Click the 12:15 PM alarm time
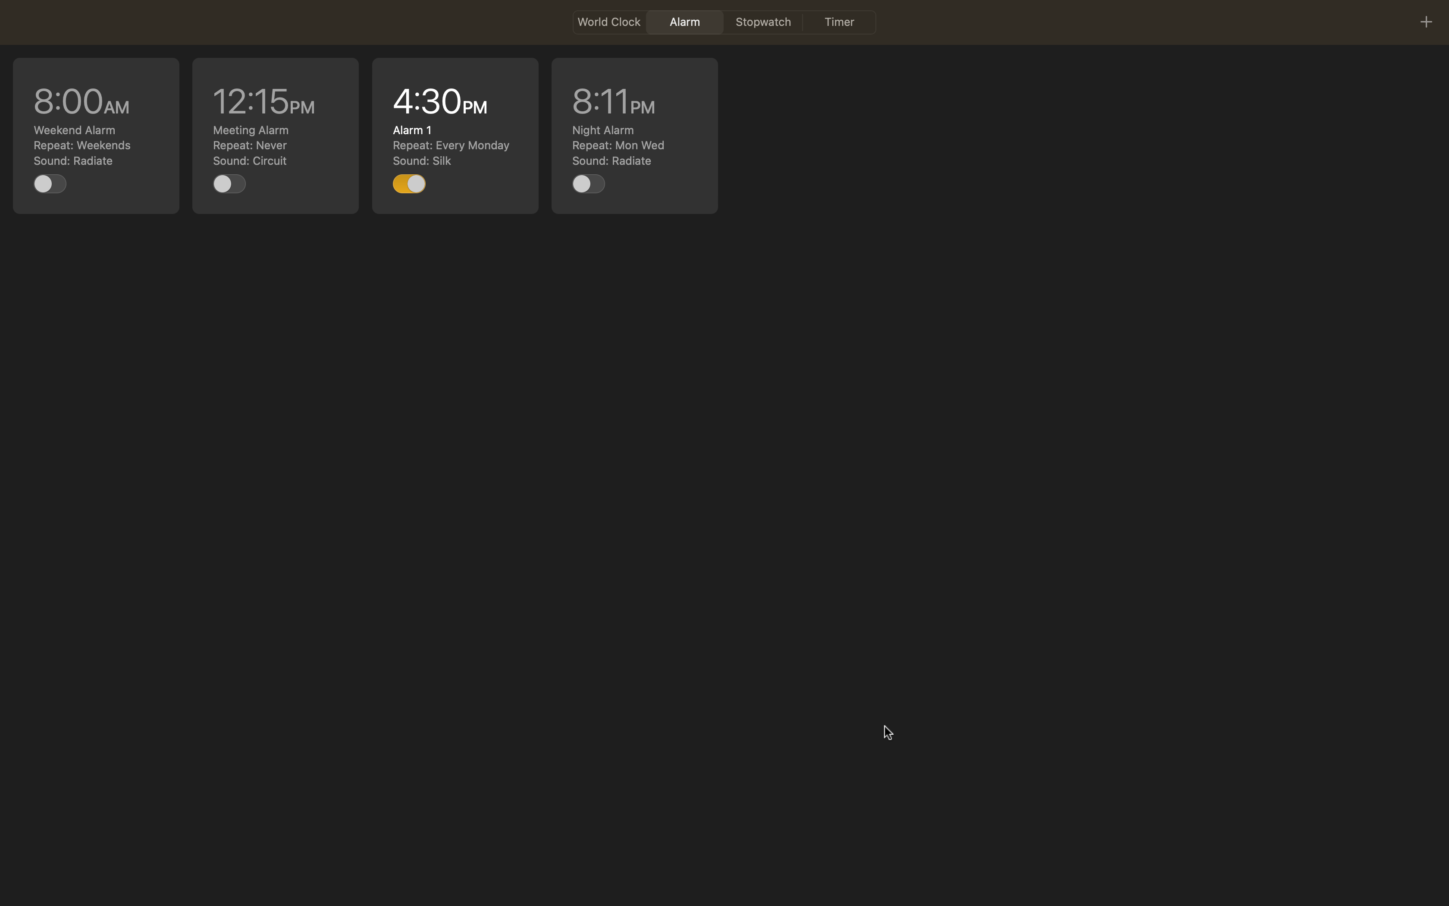The image size is (1449, 906). click(x=263, y=101)
